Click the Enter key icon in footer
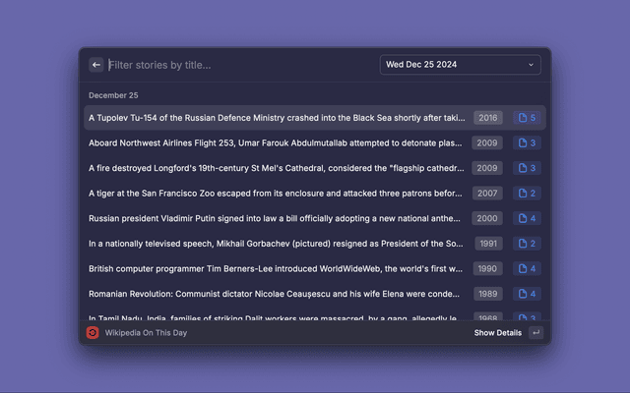 tap(535, 333)
